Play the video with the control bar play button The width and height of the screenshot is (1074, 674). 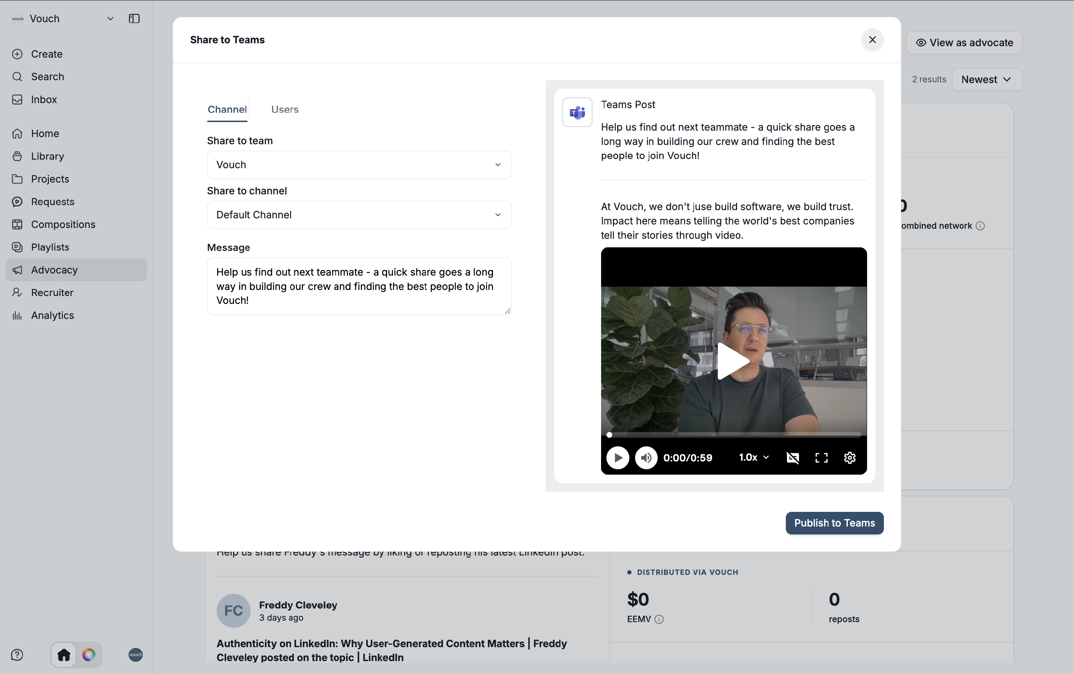tap(618, 458)
